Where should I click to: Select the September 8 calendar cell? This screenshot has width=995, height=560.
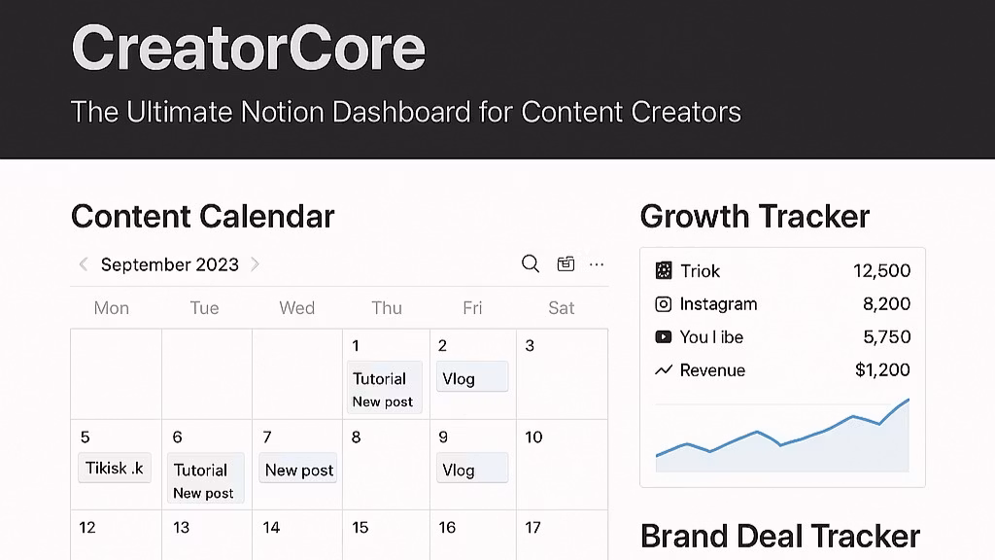pos(387,465)
